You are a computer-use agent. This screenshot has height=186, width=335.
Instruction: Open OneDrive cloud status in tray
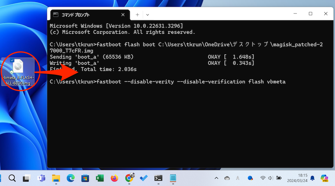(227, 178)
